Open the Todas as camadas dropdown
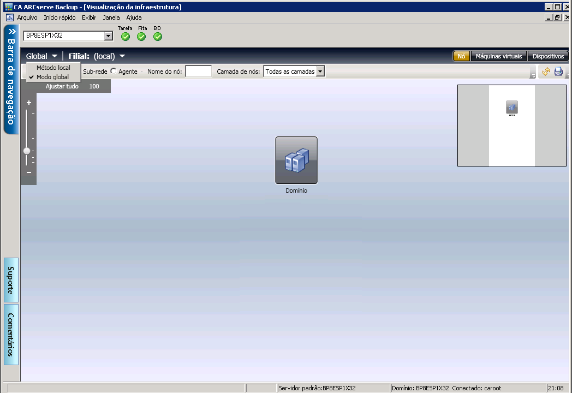The width and height of the screenshot is (572, 393). click(320, 72)
